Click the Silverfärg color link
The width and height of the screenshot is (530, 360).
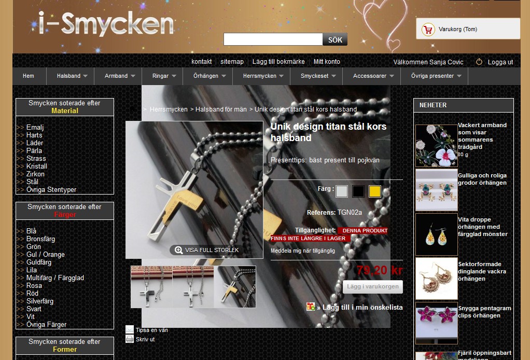[40, 301]
